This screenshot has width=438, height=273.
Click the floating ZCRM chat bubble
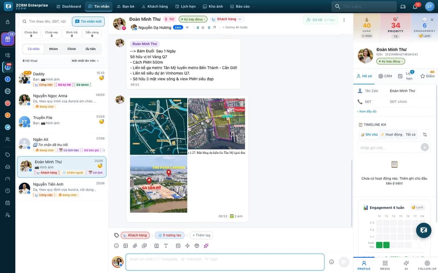424,230
